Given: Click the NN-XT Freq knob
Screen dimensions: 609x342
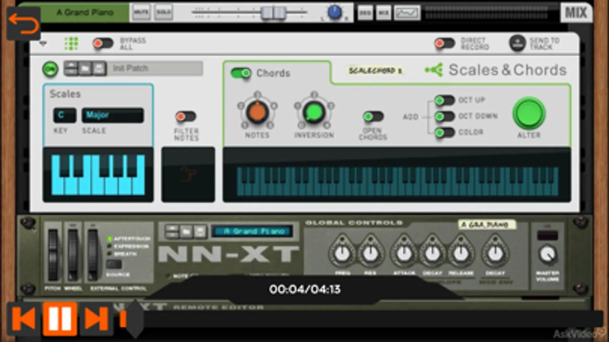Looking at the screenshot, I should click(342, 253).
